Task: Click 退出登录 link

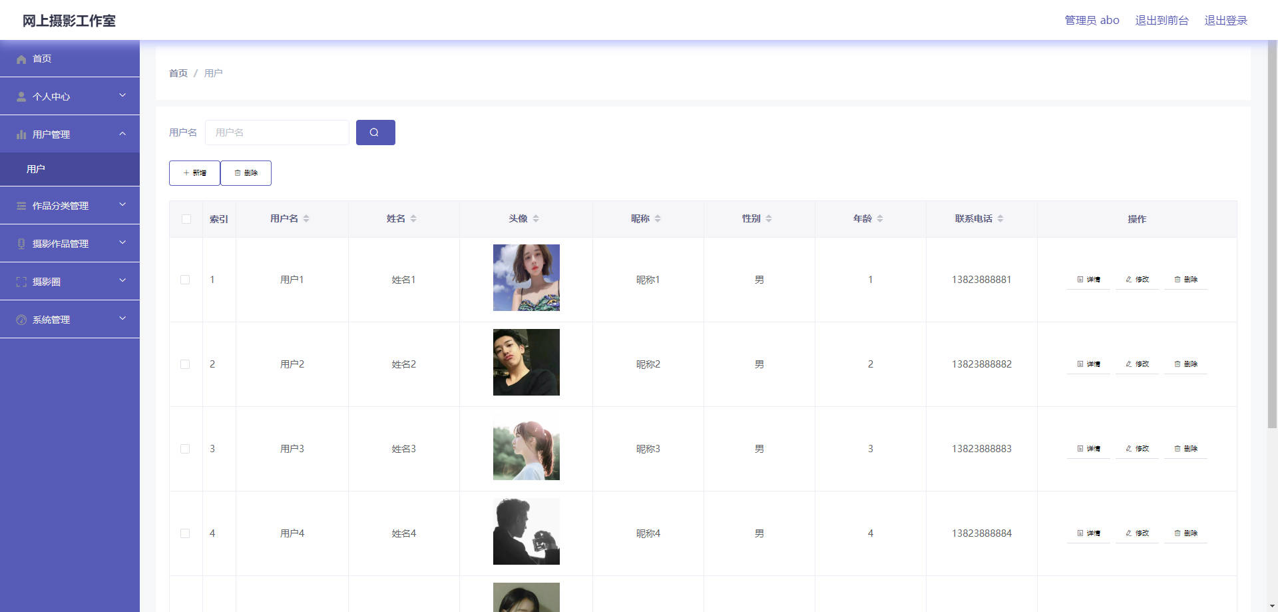Action: pyautogui.click(x=1225, y=21)
